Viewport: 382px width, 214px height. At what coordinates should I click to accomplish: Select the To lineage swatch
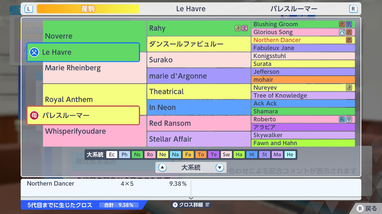(x=201, y=154)
